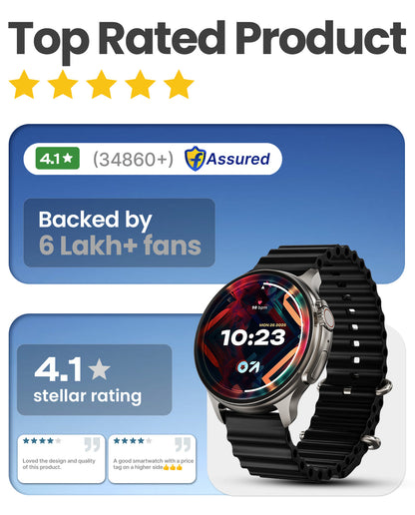The width and height of the screenshot is (415, 515).
Task: Click the thumbs up emojis in the second review
Action: pyautogui.click(x=173, y=467)
